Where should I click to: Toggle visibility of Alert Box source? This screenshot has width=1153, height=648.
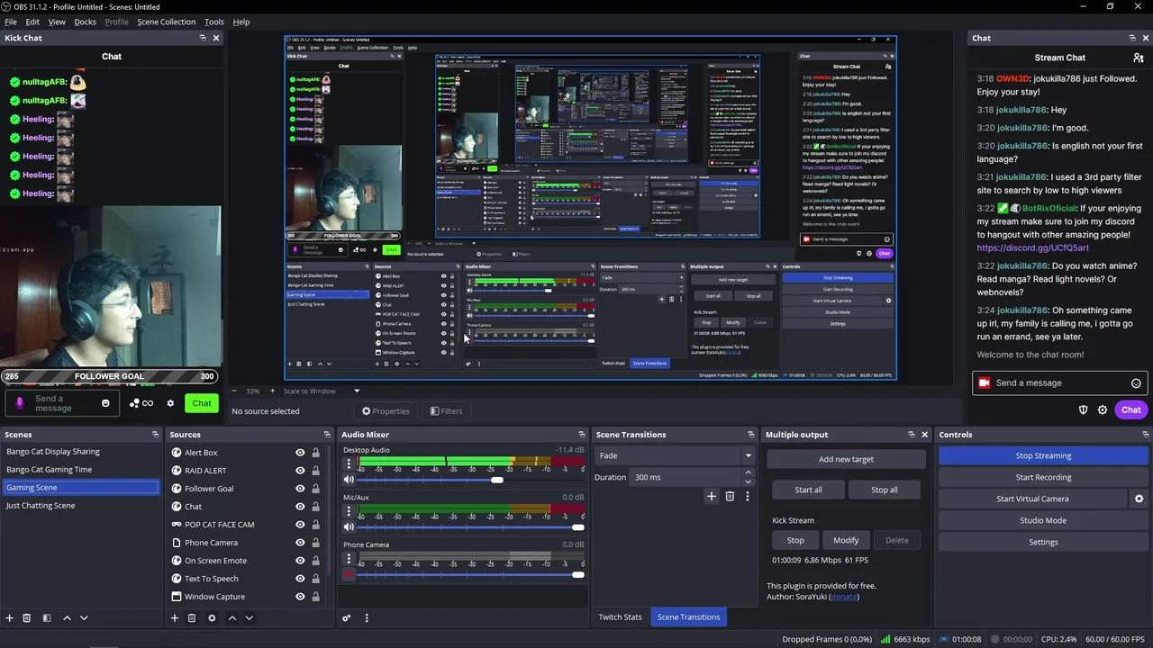click(300, 453)
